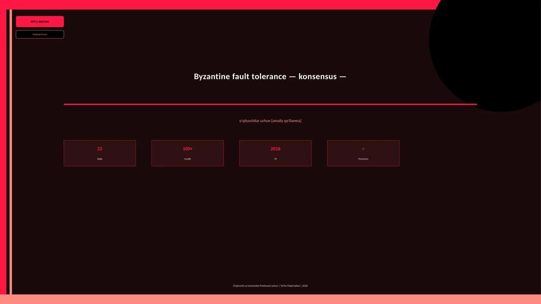The width and height of the screenshot is (541, 304).
Task: Click the o'qituvchilar uchun subtitle text
Action: pyautogui.click(x=270, y=121)
